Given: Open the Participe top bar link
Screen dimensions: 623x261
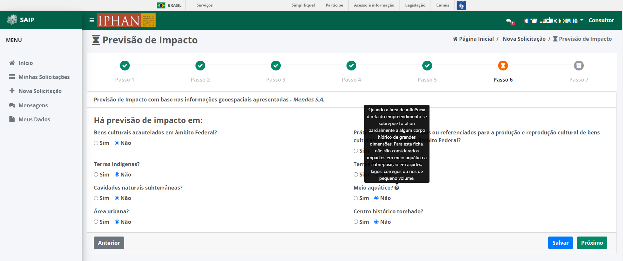Looking at the screenshot, I should (334, 5).
